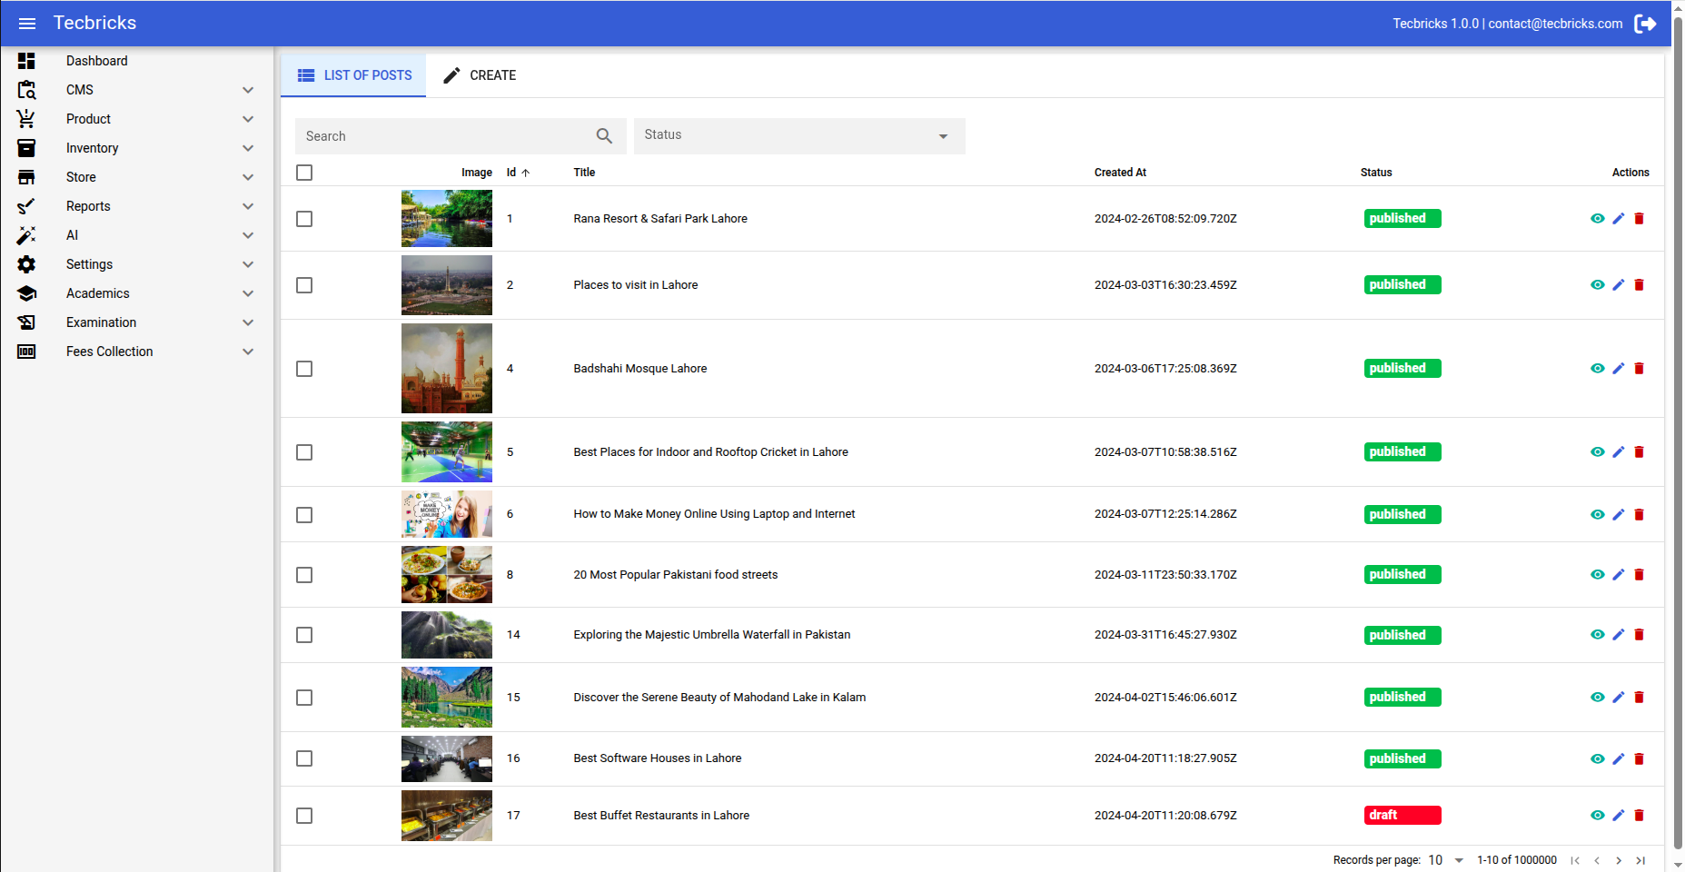Expand the CMS menu chevron
This screenshot has width=1685, height=872.
pos(248,90)
